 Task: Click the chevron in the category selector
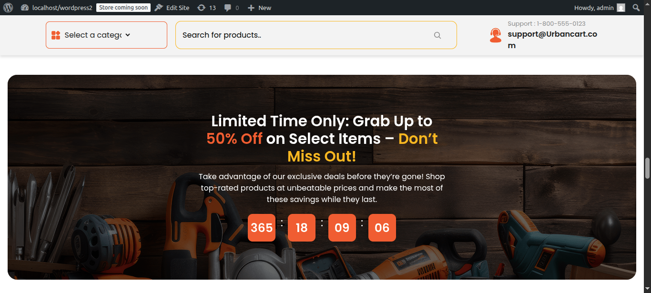128,35
